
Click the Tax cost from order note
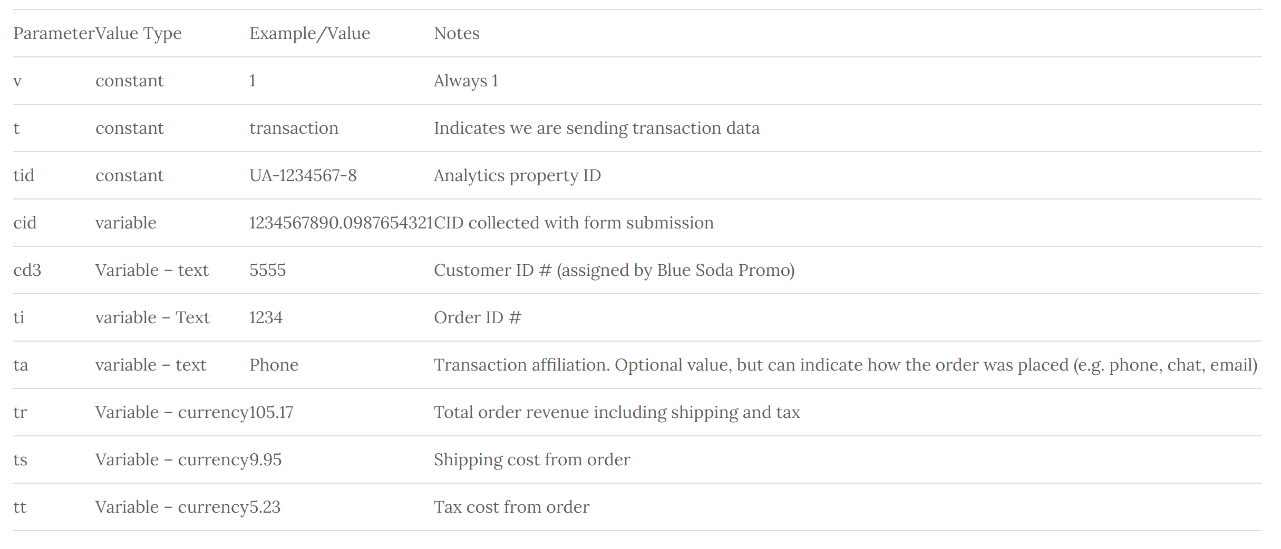tap(511, 507)
